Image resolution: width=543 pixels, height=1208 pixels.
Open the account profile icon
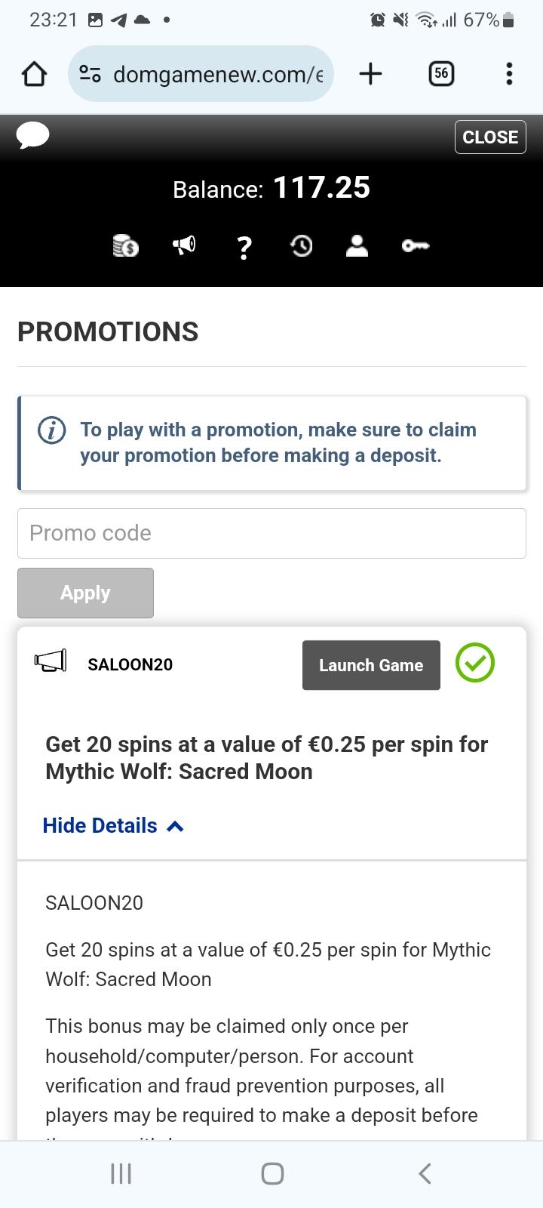click(357, 245)
